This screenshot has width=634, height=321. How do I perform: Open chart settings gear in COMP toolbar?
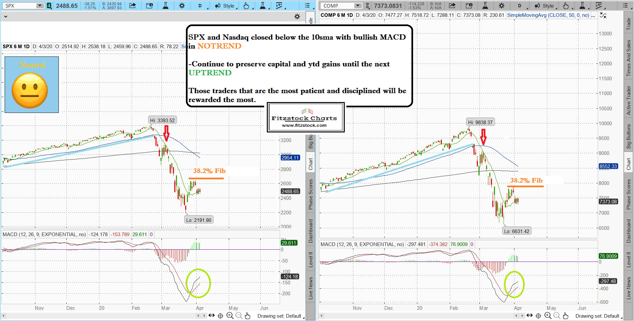[x=501, y=6]
